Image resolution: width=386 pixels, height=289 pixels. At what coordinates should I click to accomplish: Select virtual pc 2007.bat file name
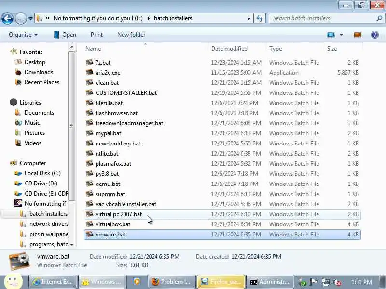pyautogui.click(x=119, y=214)
